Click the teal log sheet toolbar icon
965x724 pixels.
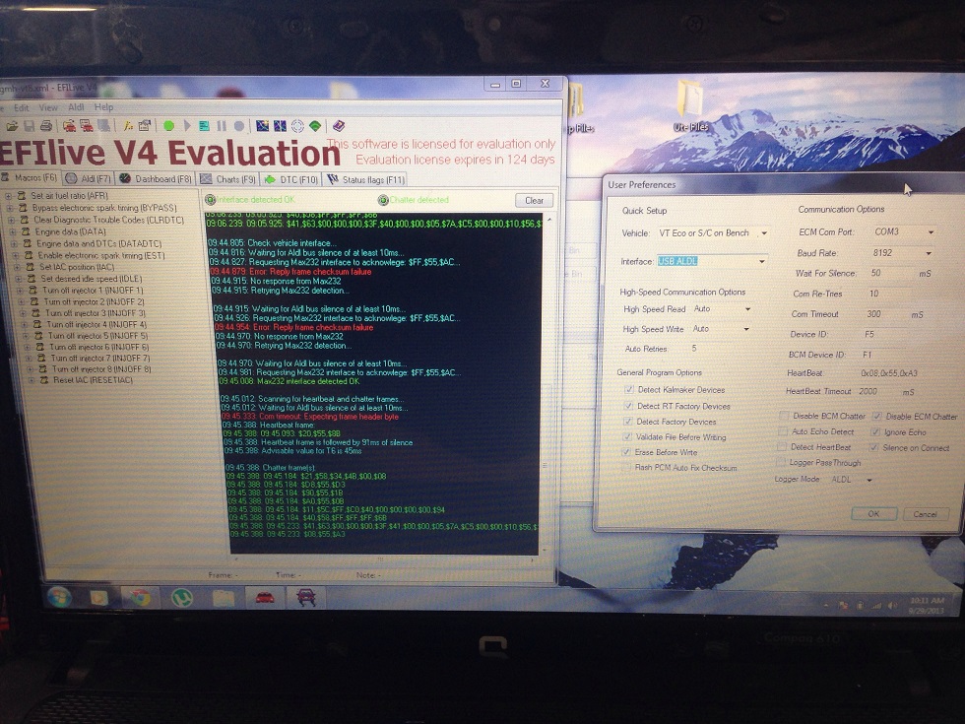click(x=205, y=126)
